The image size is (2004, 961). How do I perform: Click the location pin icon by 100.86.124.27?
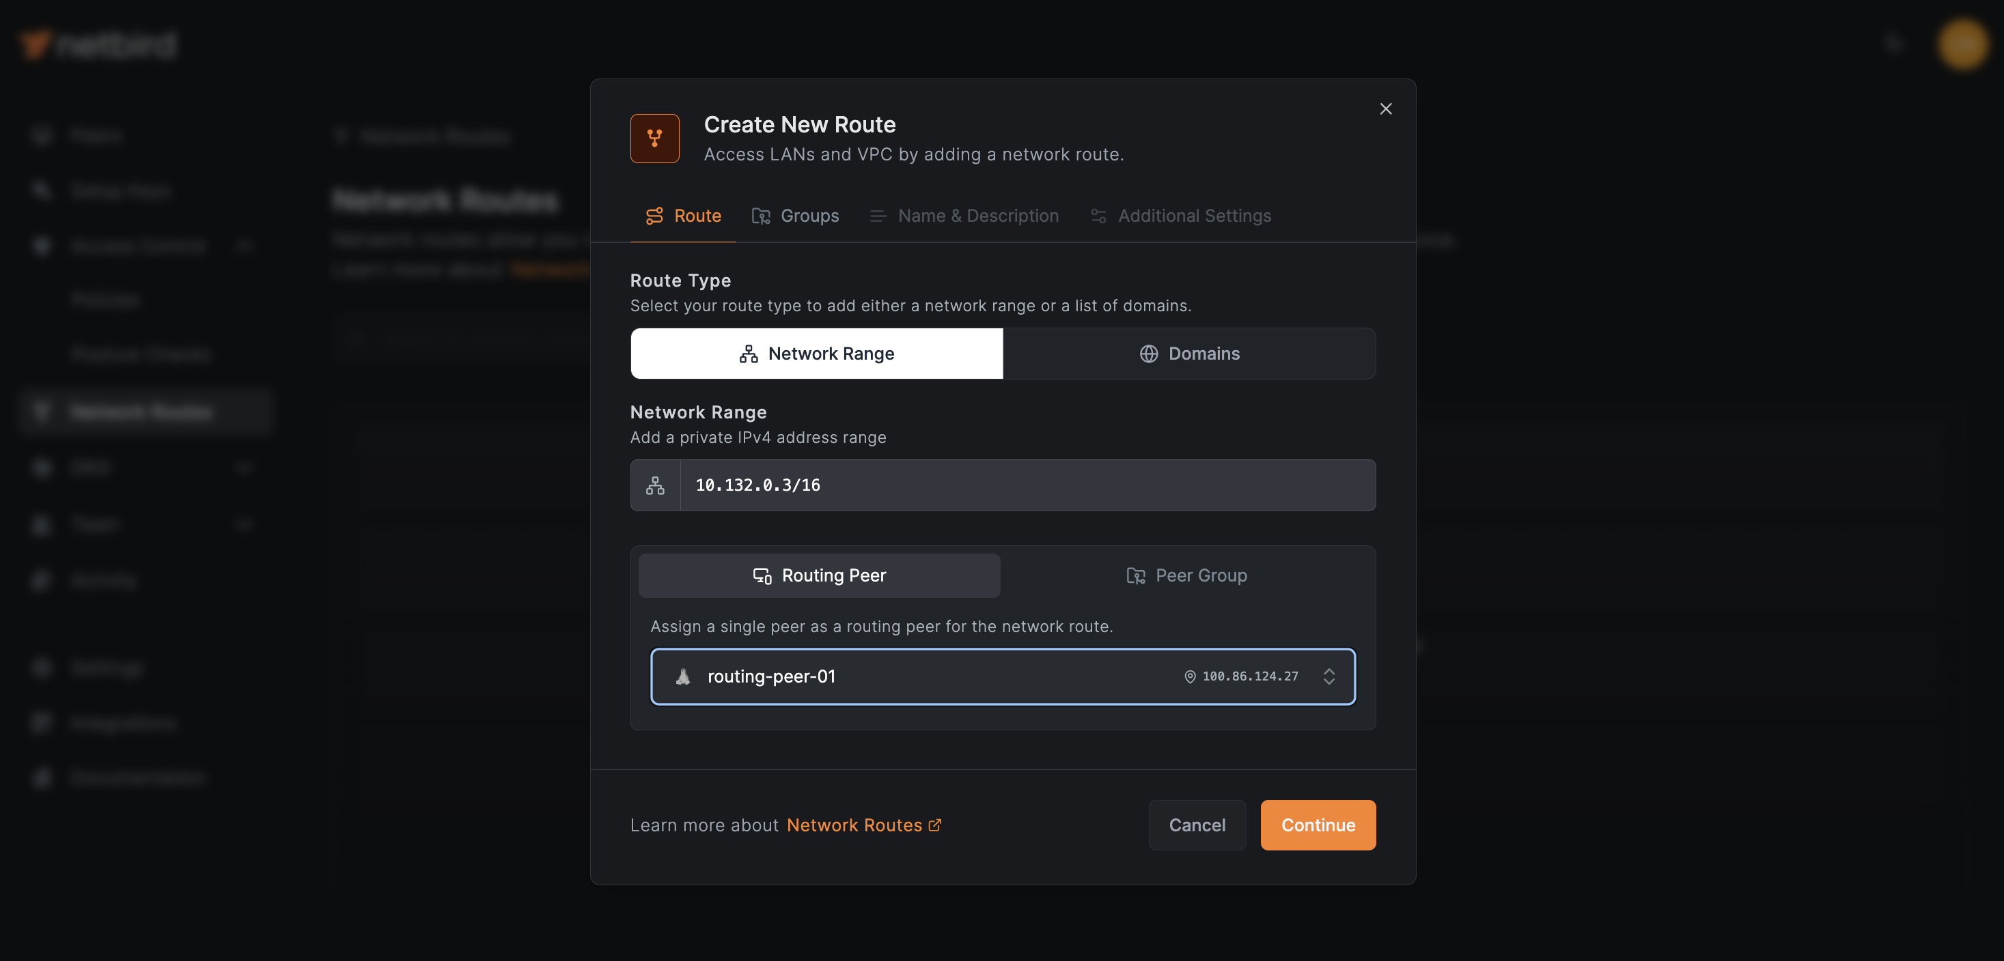1189,676
